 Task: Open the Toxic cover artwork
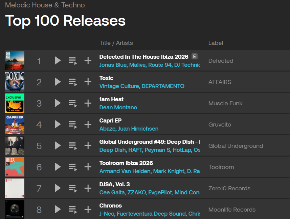pyautogui.click(x=15, y=82)
